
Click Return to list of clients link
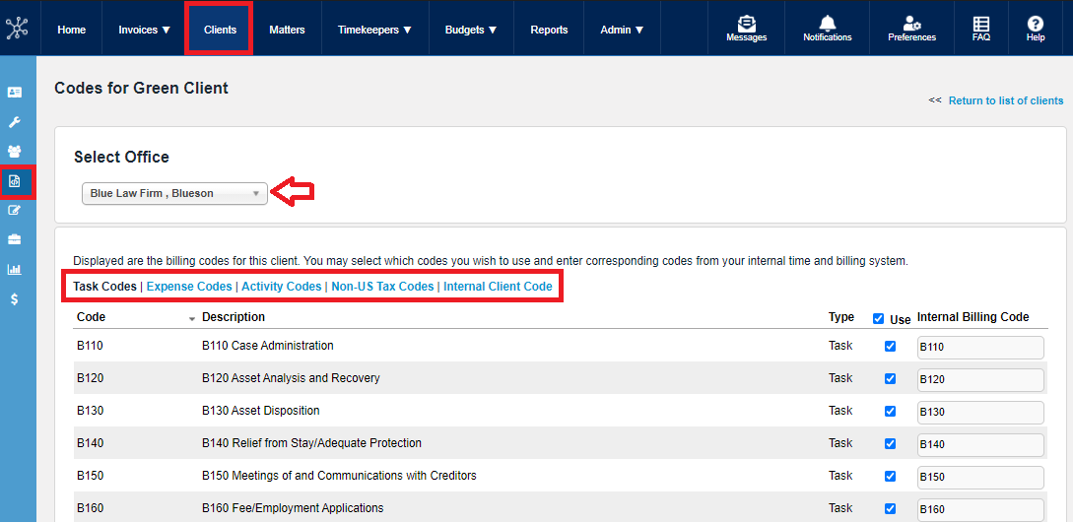click(x=1006, y=100)
